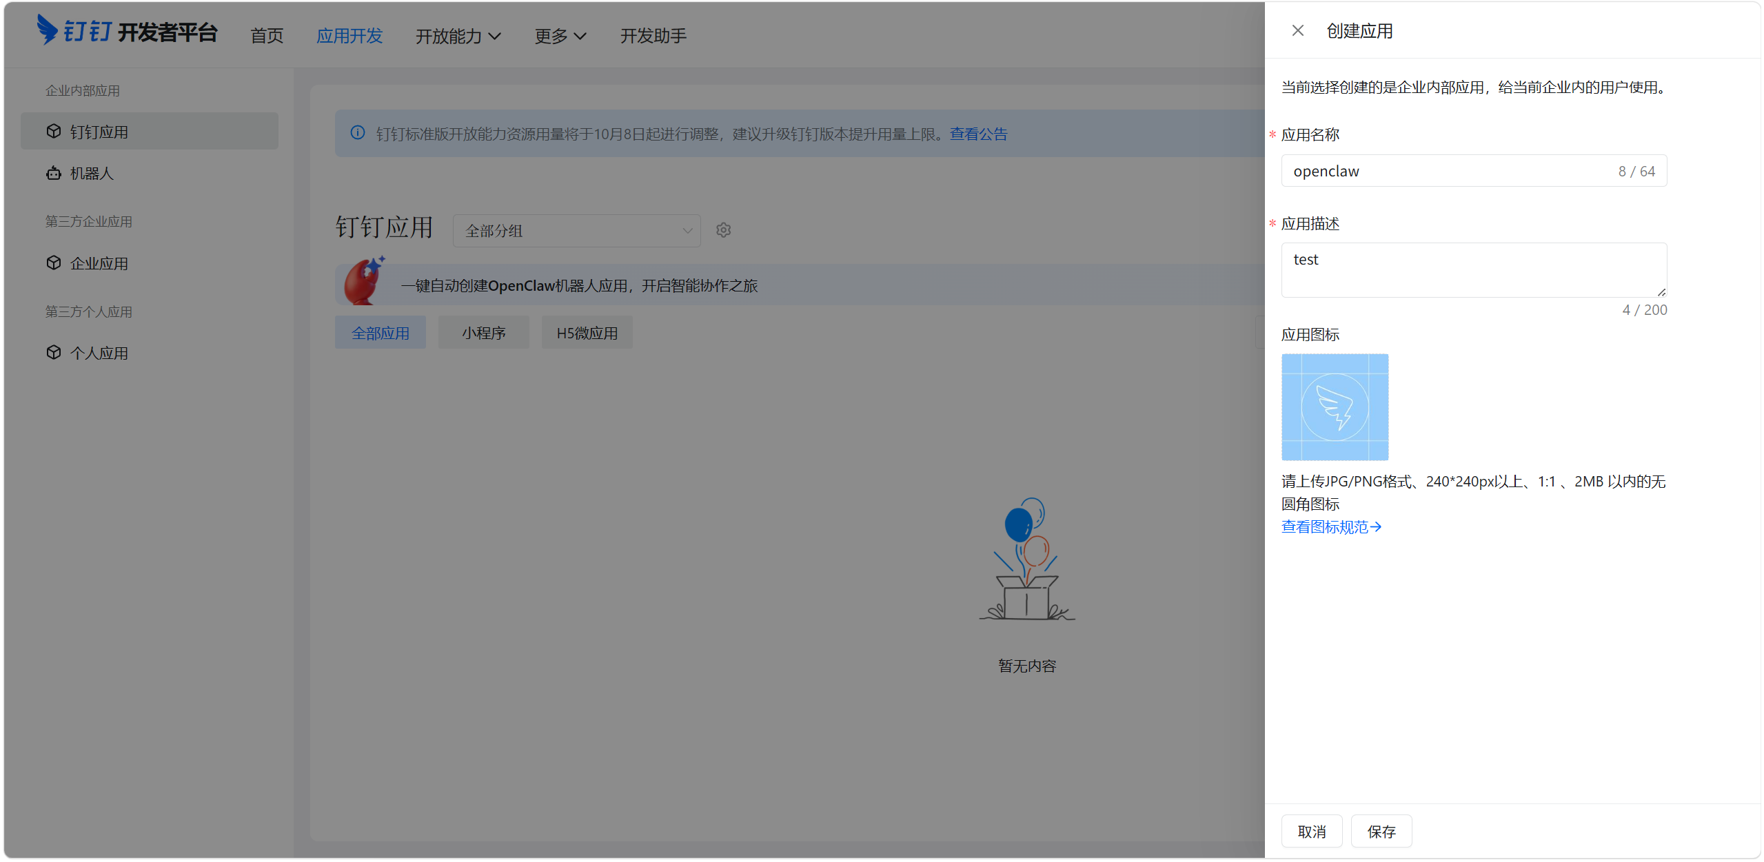Click the info icon in the notice banner
This screenshot has width=1764, height=862.
358,133
